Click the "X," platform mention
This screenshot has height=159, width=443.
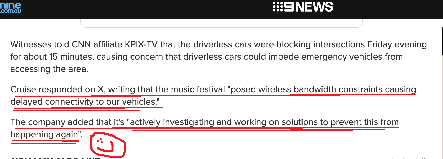[x=102, y=89]
